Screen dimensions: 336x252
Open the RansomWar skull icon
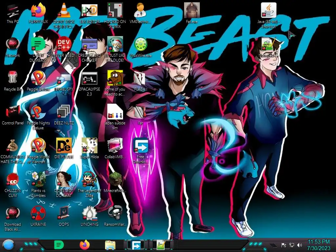[x=115, y=213]
